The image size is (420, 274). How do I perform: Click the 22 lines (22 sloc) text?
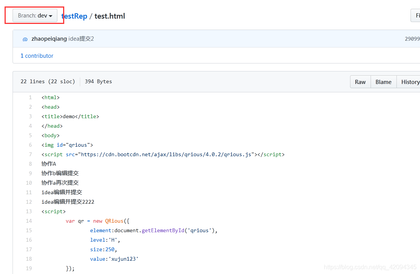(x=48, y=81)
